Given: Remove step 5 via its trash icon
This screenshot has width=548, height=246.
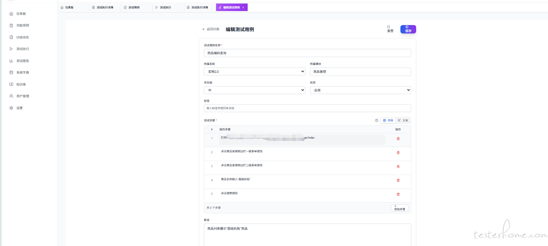Looking at the screenshot, I should click(398, 194).
